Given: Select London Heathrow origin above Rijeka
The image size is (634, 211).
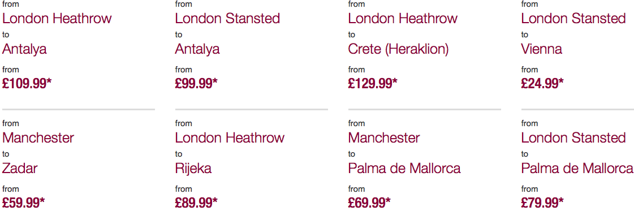Looking at the screenshot, I should click(230, 138).
